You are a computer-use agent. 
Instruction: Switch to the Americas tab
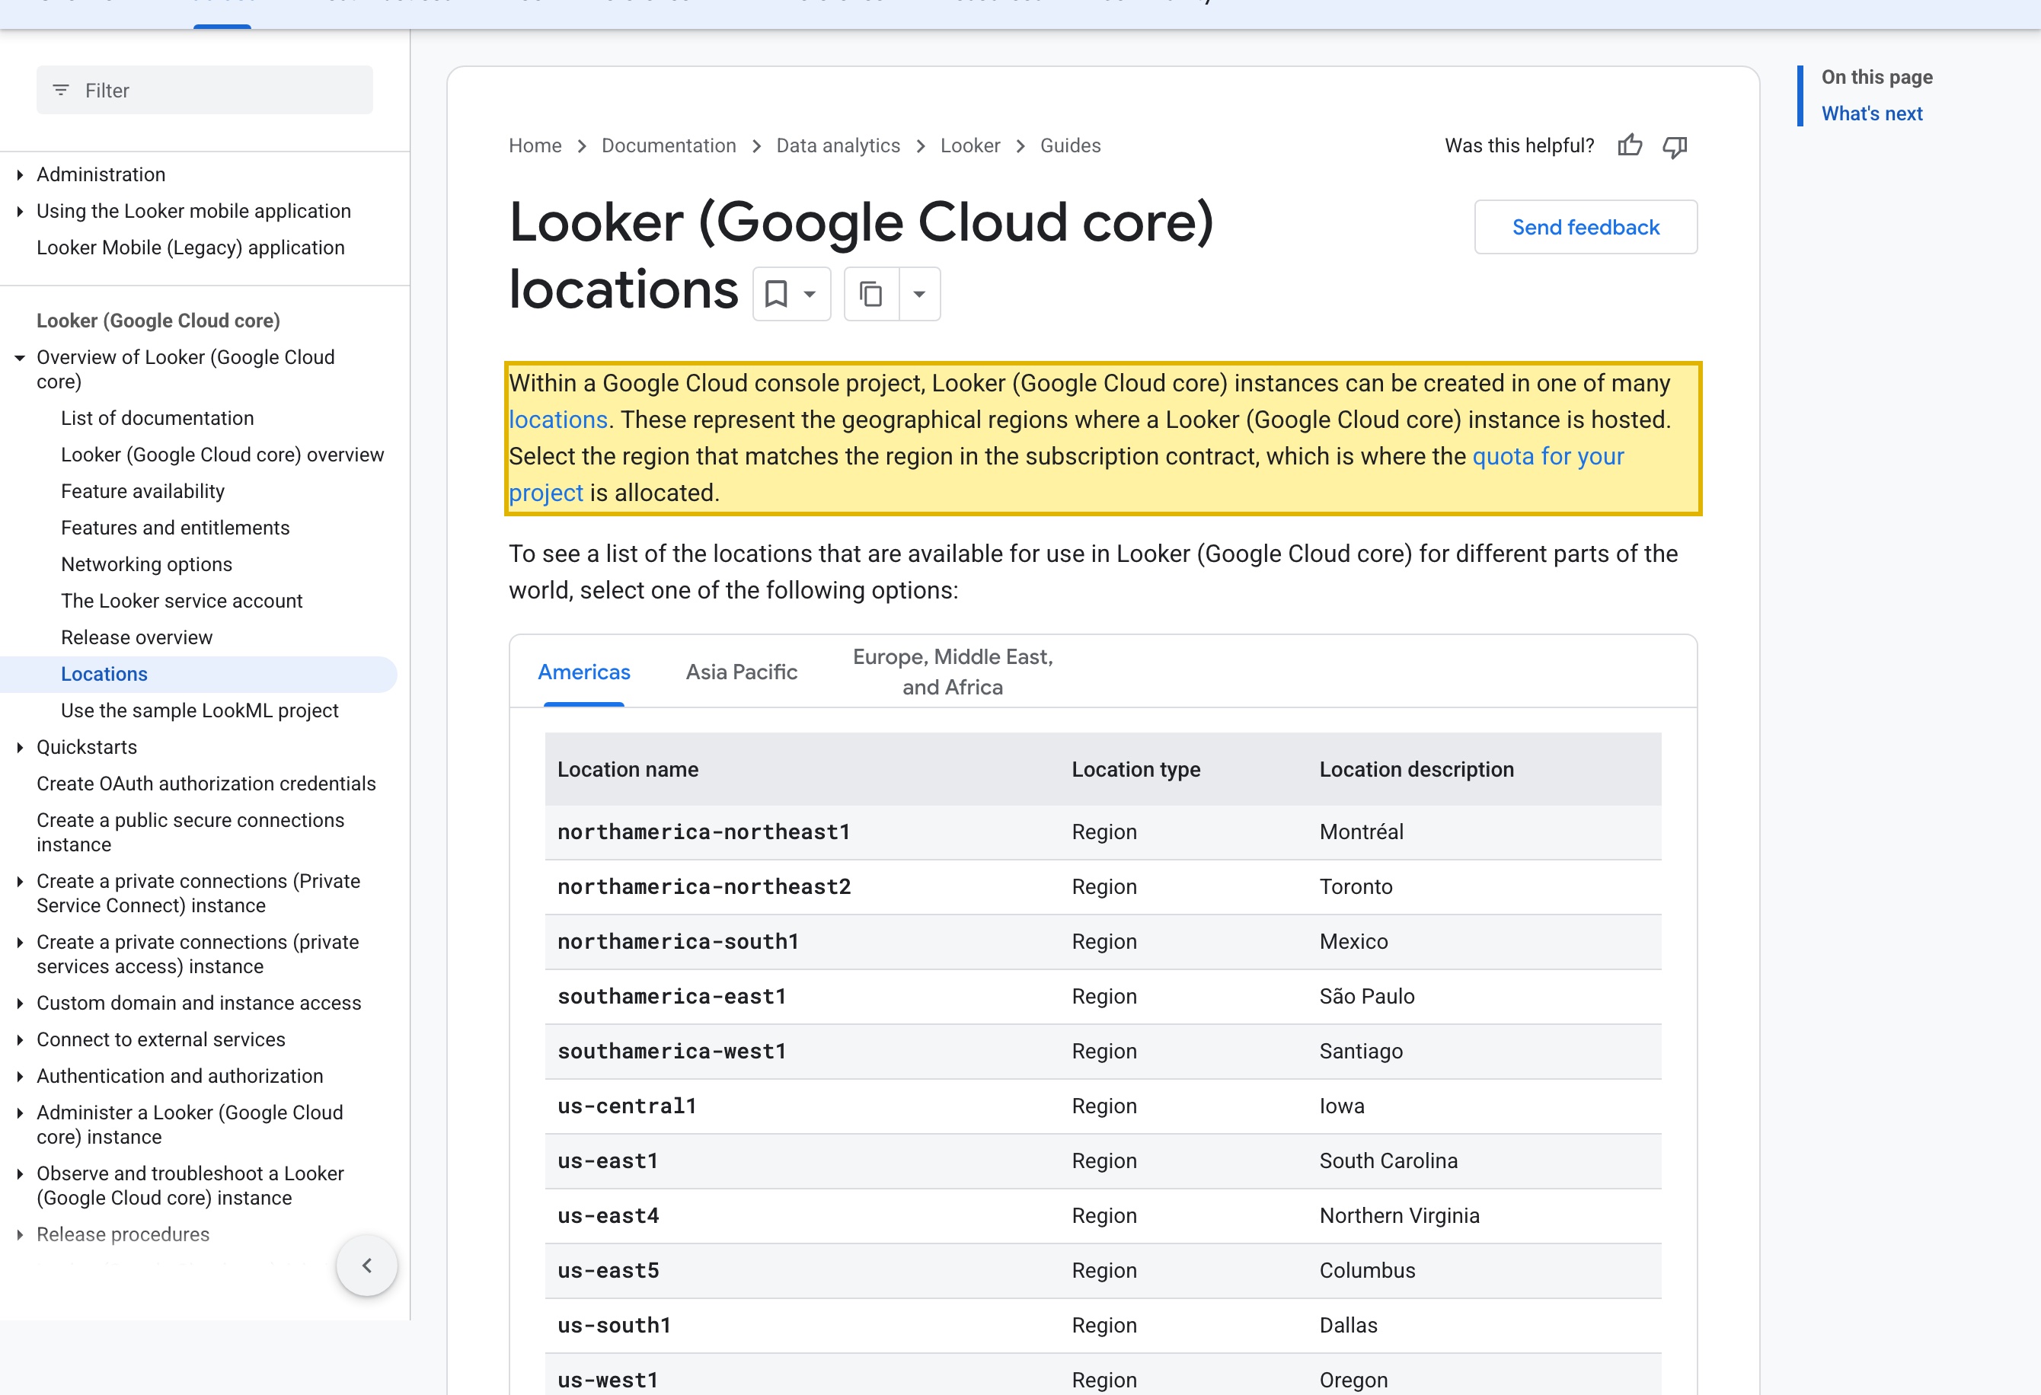click(584, 672)
